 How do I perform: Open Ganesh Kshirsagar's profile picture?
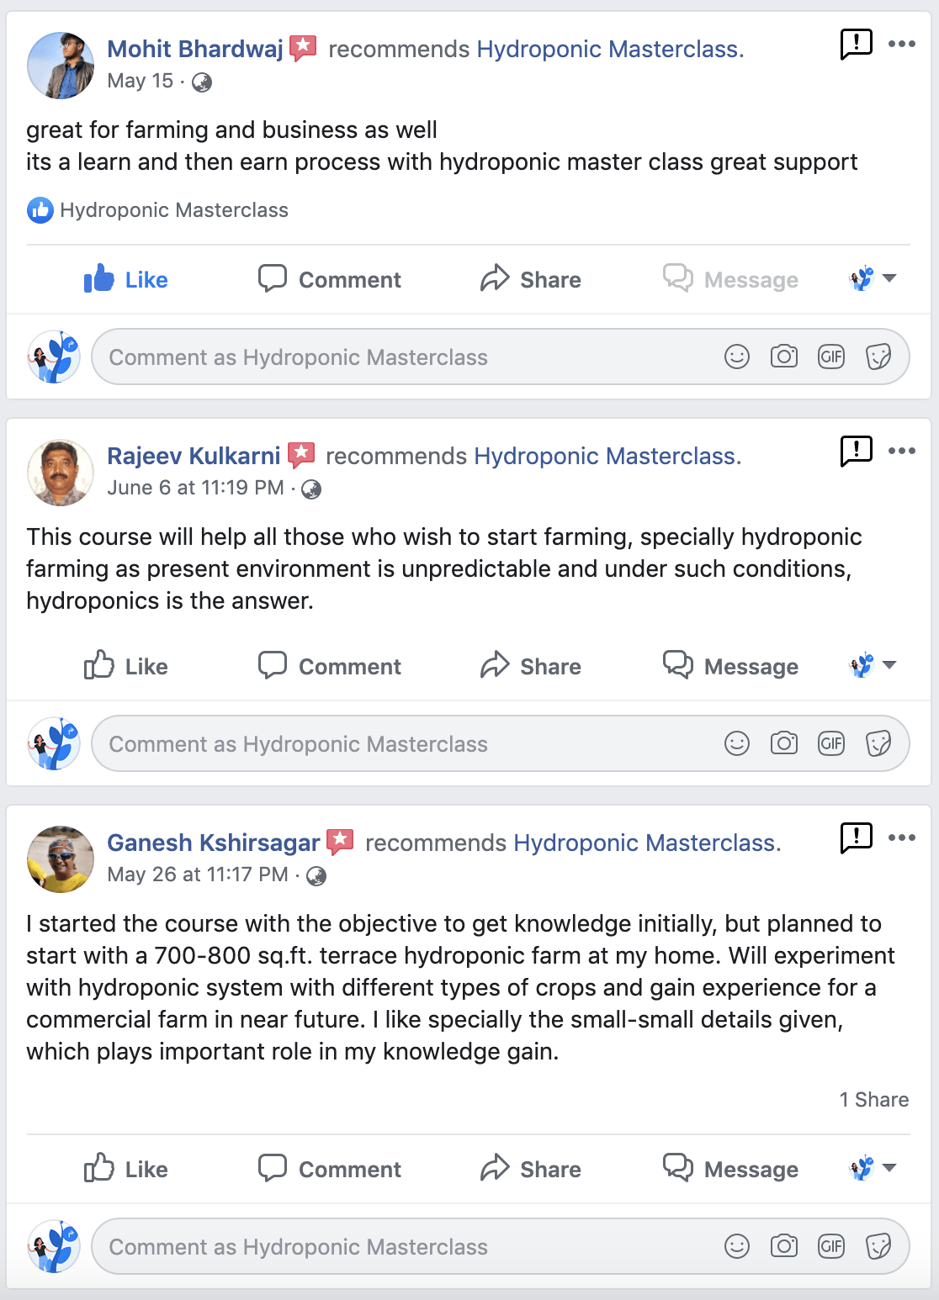tap(61, 859)
